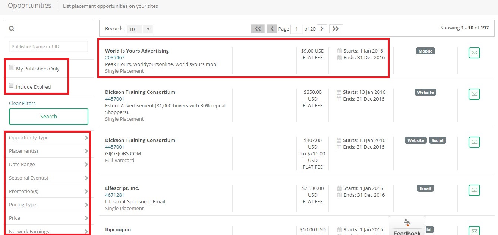
Task: Expand Placement(s) filter
Action: 48,151
